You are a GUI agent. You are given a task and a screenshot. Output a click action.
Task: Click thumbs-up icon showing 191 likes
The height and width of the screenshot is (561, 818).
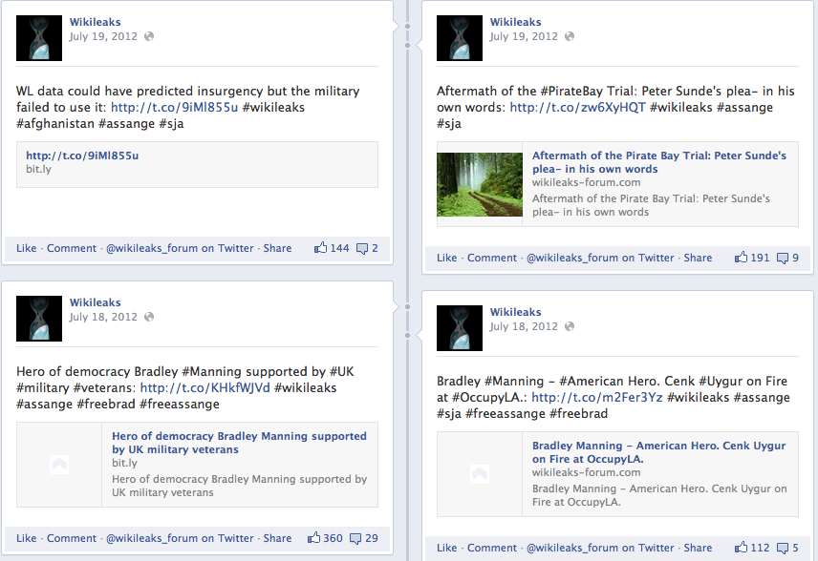(741, 257)
